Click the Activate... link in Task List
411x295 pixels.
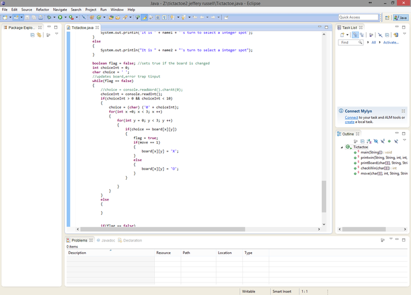point(391,43)
